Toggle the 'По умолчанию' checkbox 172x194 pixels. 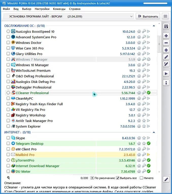tap(92, 178)
